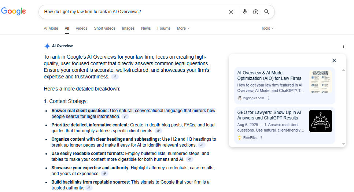The height and width of the screenshot is (192, 354).
Task: Click the FirmPilot favicon
Action: (240, 138)
